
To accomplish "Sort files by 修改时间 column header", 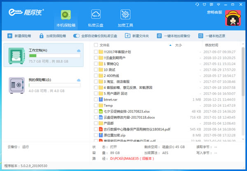I will [x=212, y=45].
